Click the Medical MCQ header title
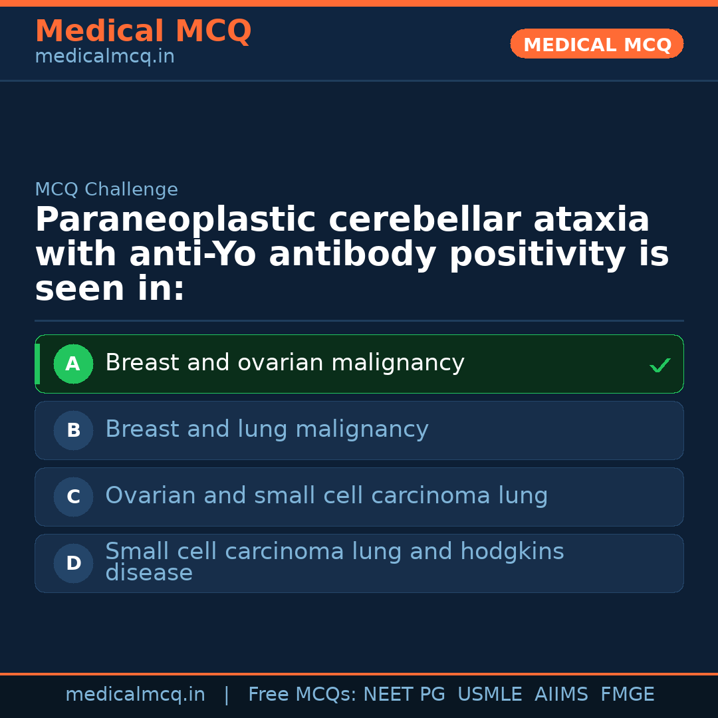The width and height of the screenshot is (718, 718). pyautogui.click(x=143, y=31)
